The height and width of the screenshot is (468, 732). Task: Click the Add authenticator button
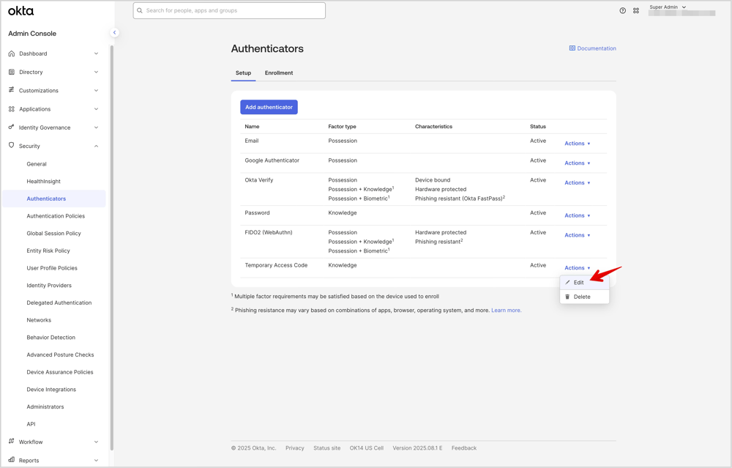[269, 107]
